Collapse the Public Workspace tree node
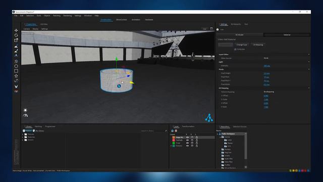 coord(218,134)
